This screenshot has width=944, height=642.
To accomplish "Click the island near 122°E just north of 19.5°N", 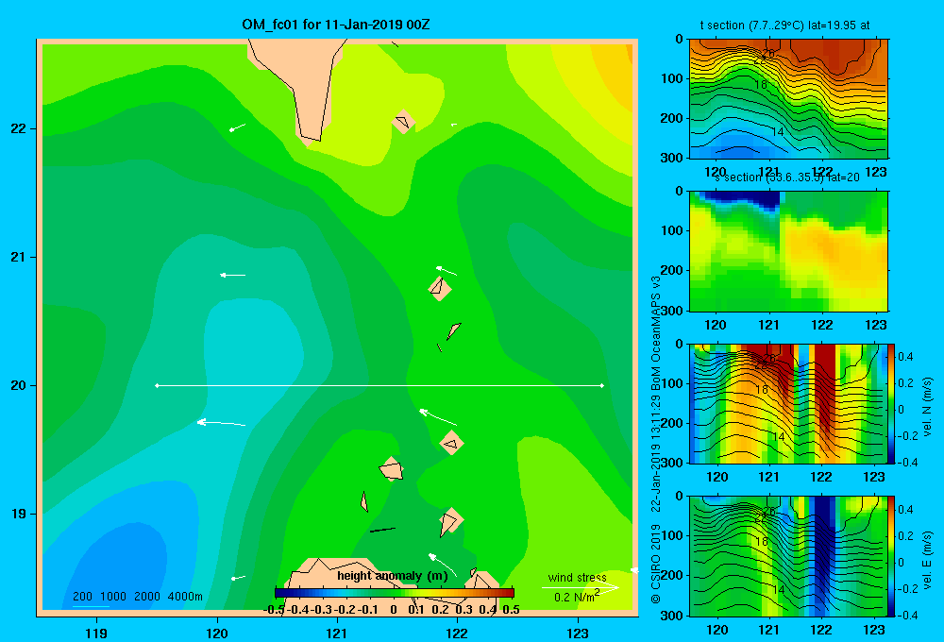I will (451, 443).
